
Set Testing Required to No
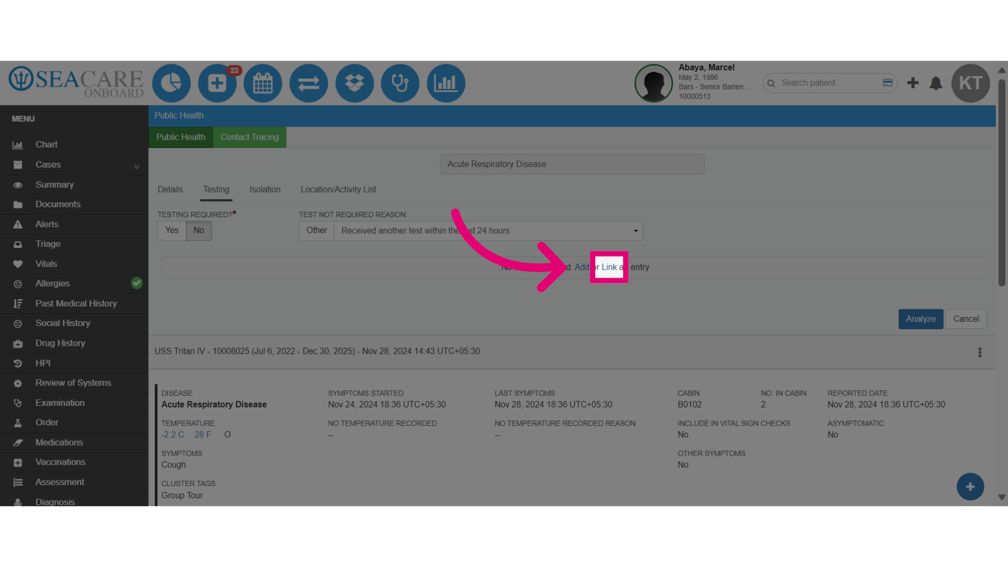coord(198,230)
